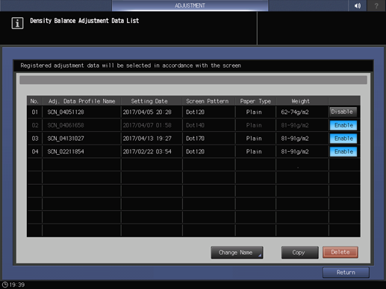The width and height of the screenshot is (386, 289).
Task: Click the information icon beside the title
Action: pyautogui.click(x=17, y=23)
